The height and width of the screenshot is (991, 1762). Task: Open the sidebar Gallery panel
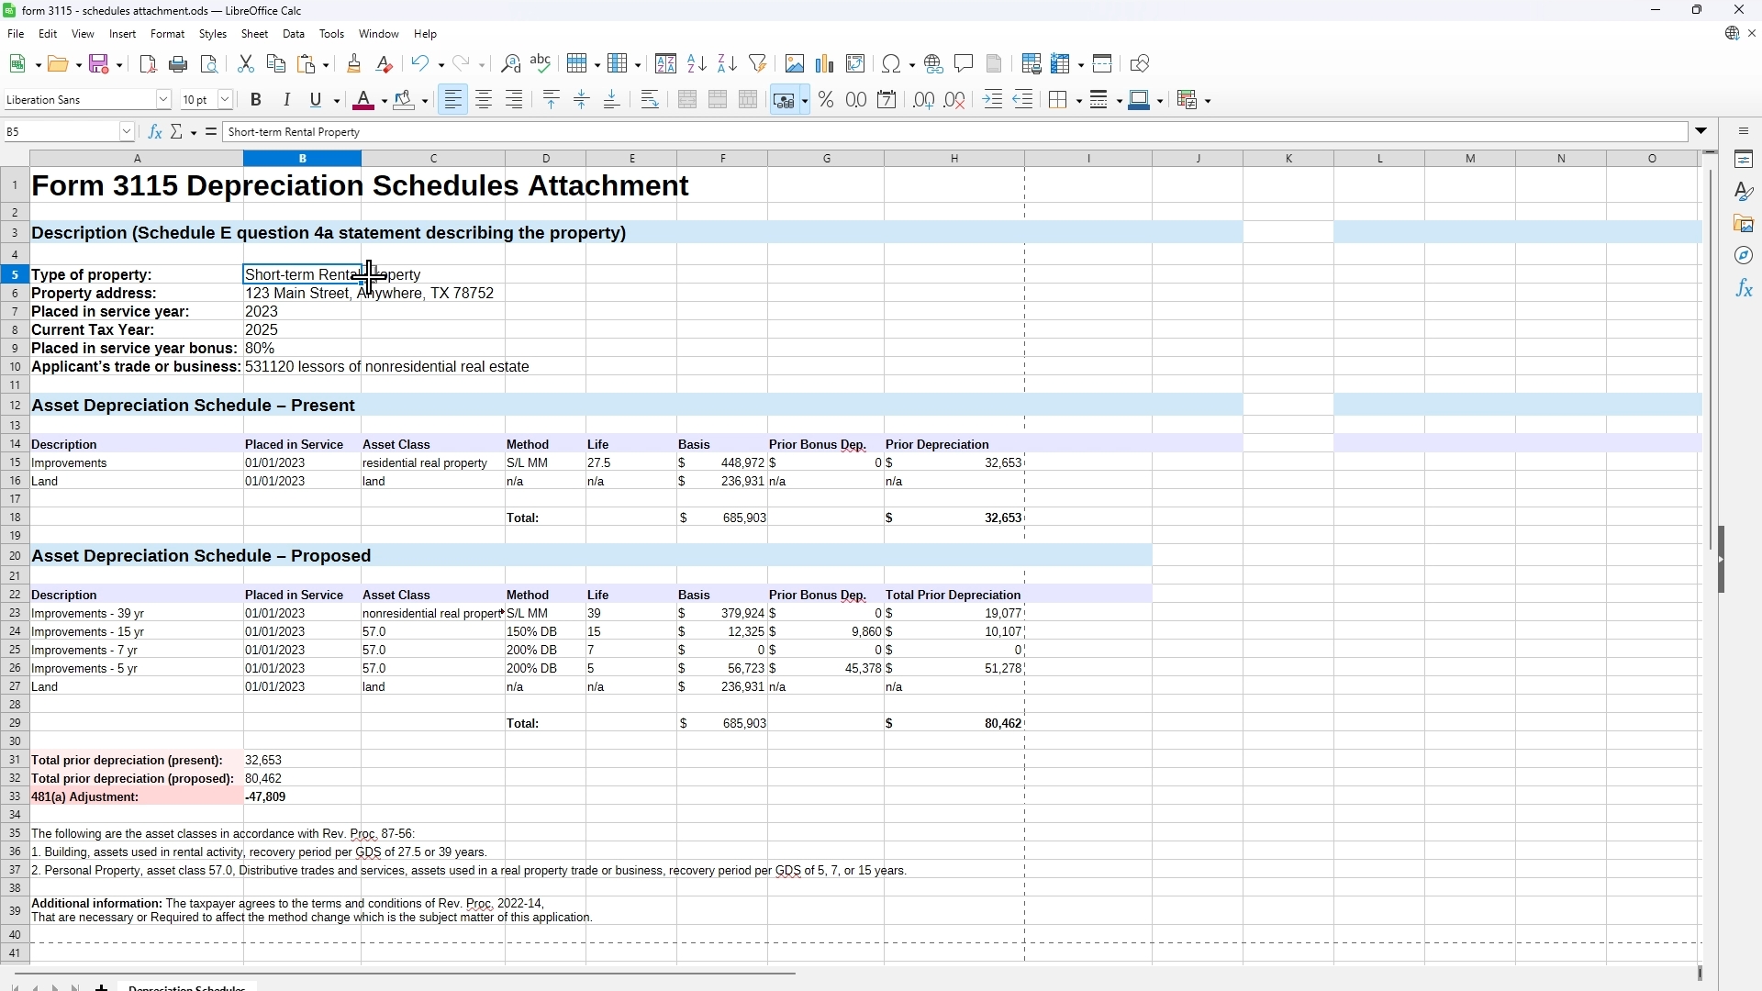click(1745, 224)
